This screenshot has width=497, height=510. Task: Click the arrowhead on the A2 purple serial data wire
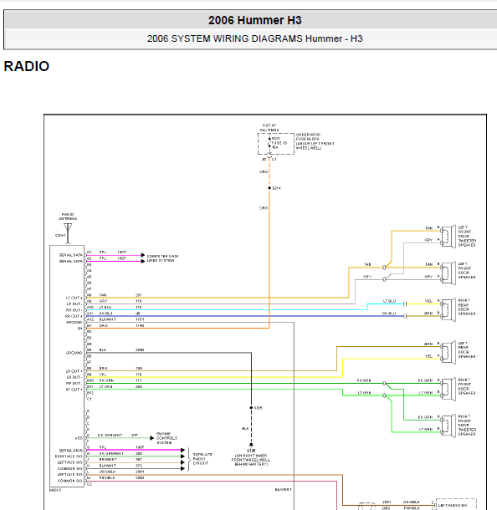pyautogui.click(x=142, y=261)
